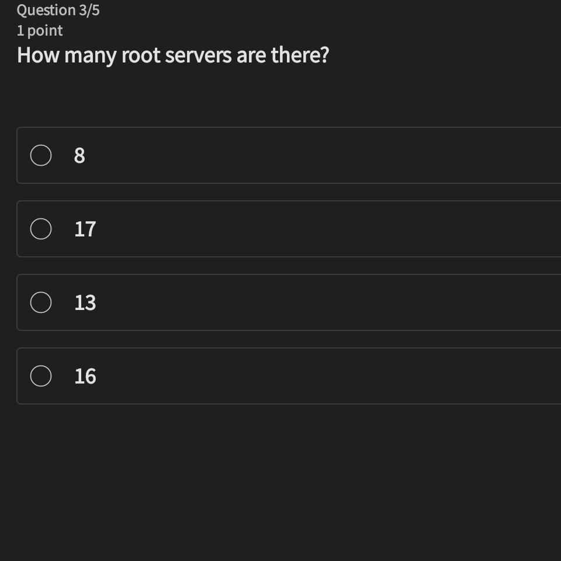561x561 pixels.
Task: Select the radio button for answer 16
Action: coord(40,376)
